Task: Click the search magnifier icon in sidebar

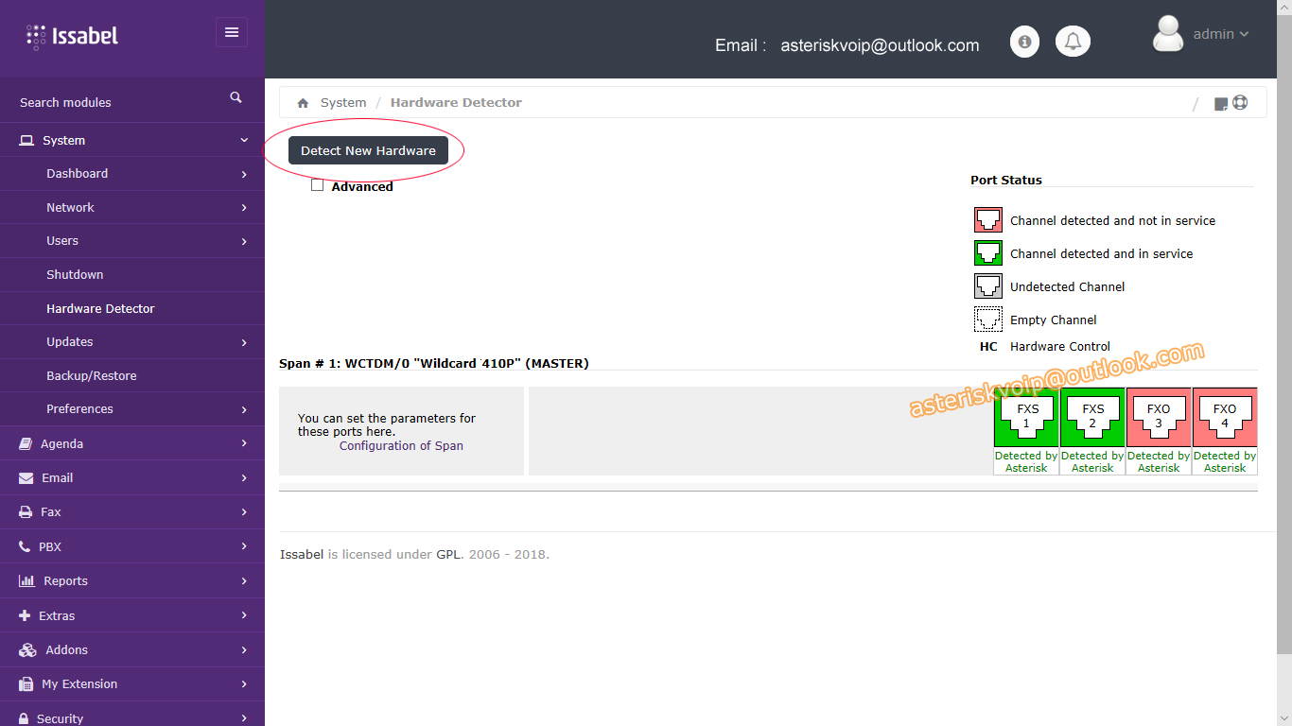Action: (x=236, y=97)
